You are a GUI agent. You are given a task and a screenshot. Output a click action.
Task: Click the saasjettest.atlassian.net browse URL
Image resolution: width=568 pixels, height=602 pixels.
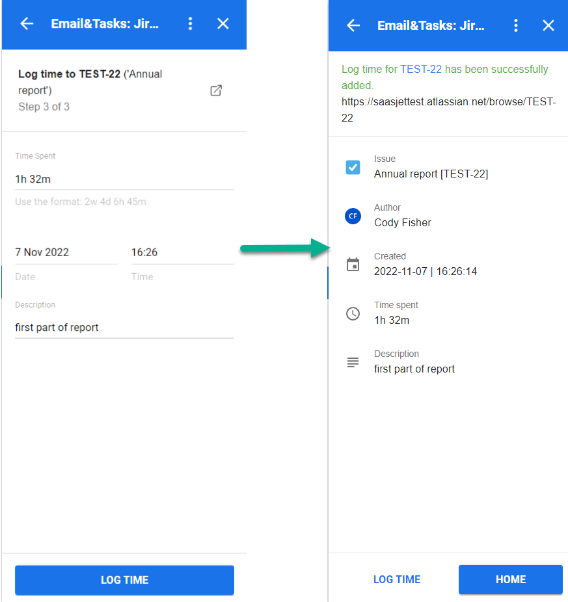pyautogui.click(x=448, y=101)
